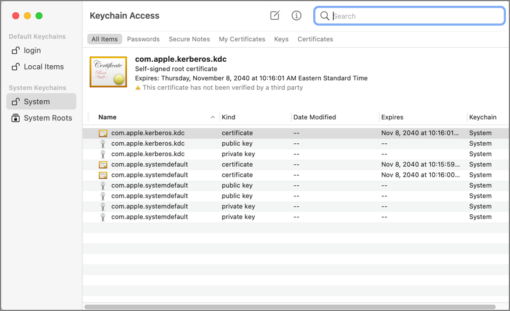Image resolution: width=510 pixels, height=311 pixels.
Task: Click the first com.apple.systemdefault certificate icon
Action: [103, 165]
